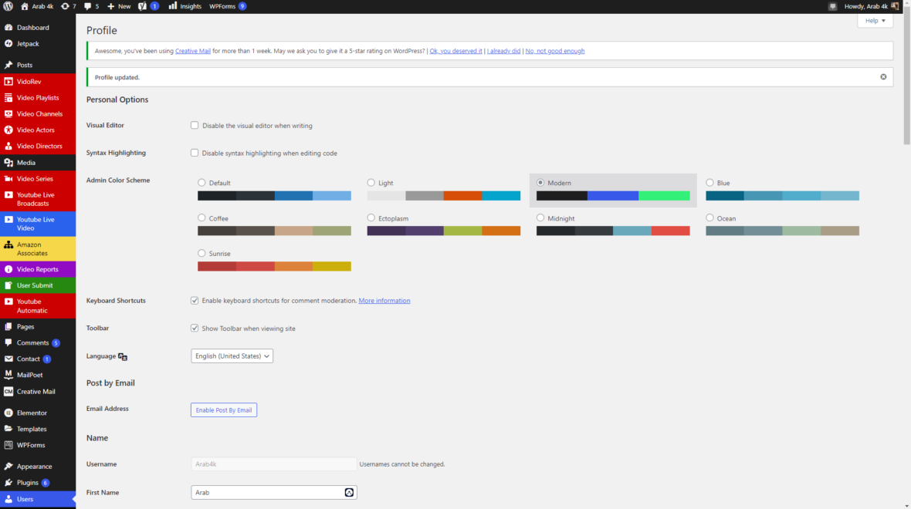Expand the Help panel at top right

pos(874,20)
